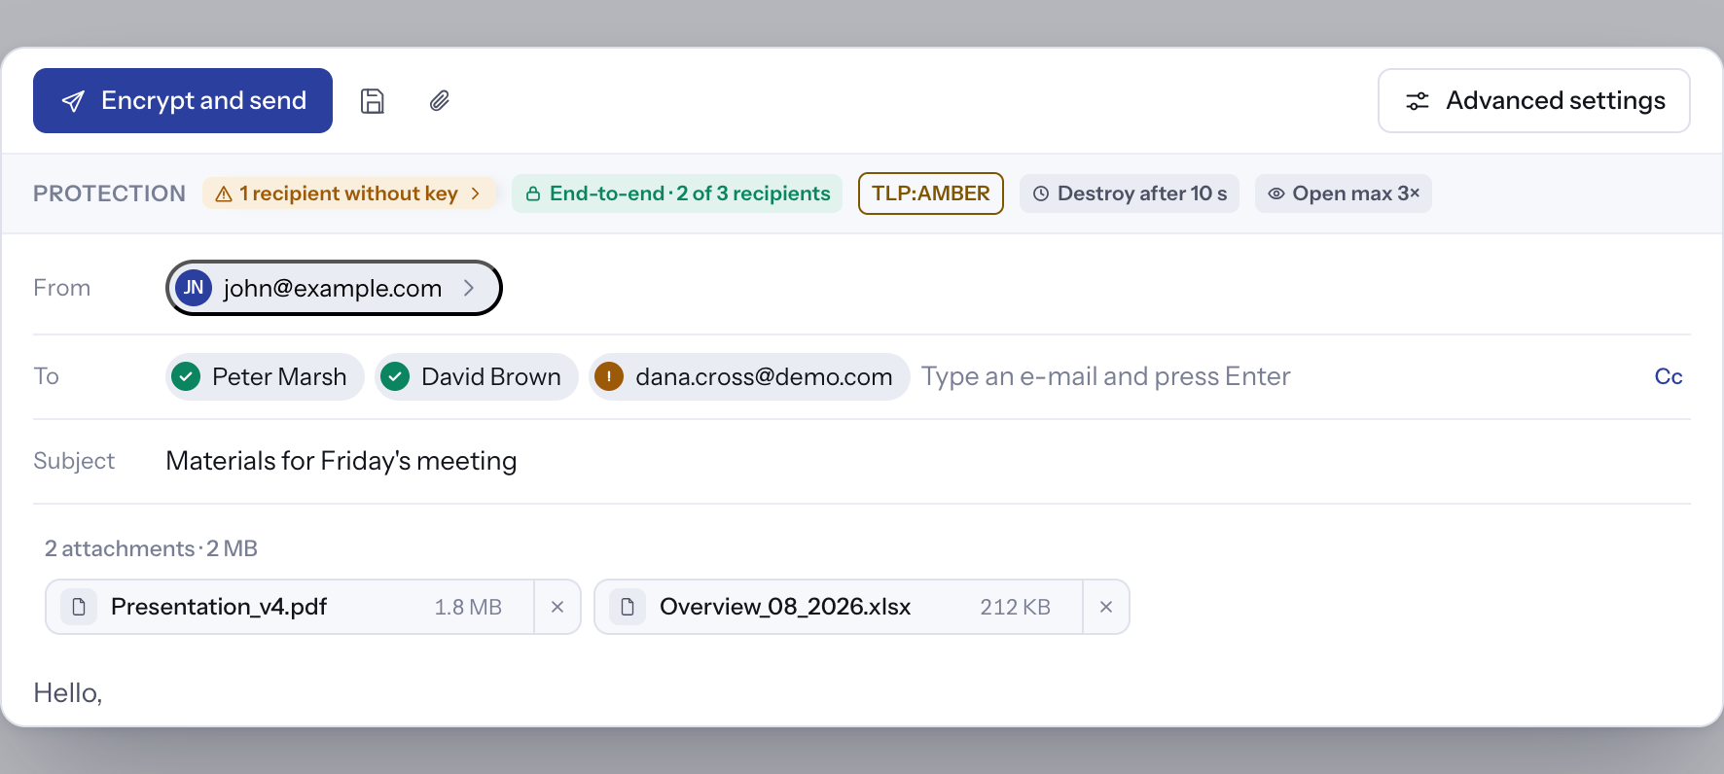The image size is (1724, 774).
Task: Attach a file using the paperclip icon
Action: 440,101
